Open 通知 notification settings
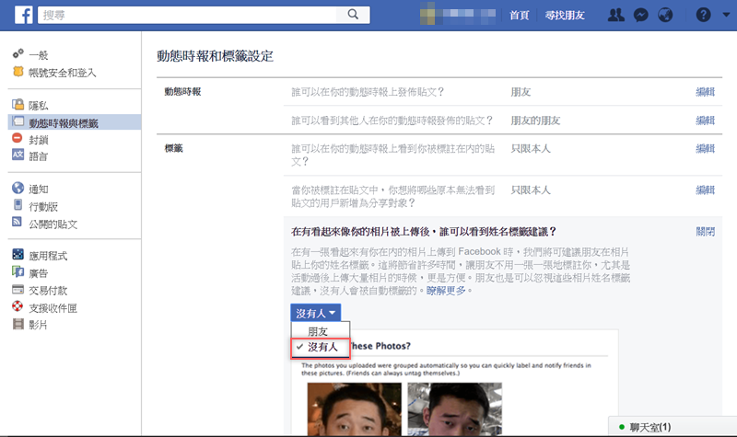737x437 pixels. click(39, 190)
